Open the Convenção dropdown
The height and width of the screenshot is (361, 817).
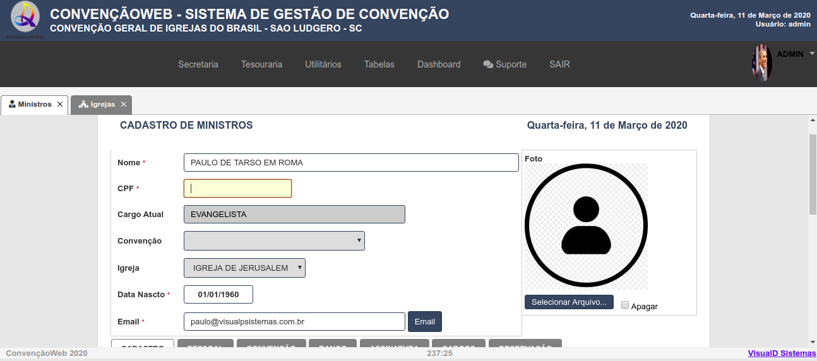click(x=274, y=240)
